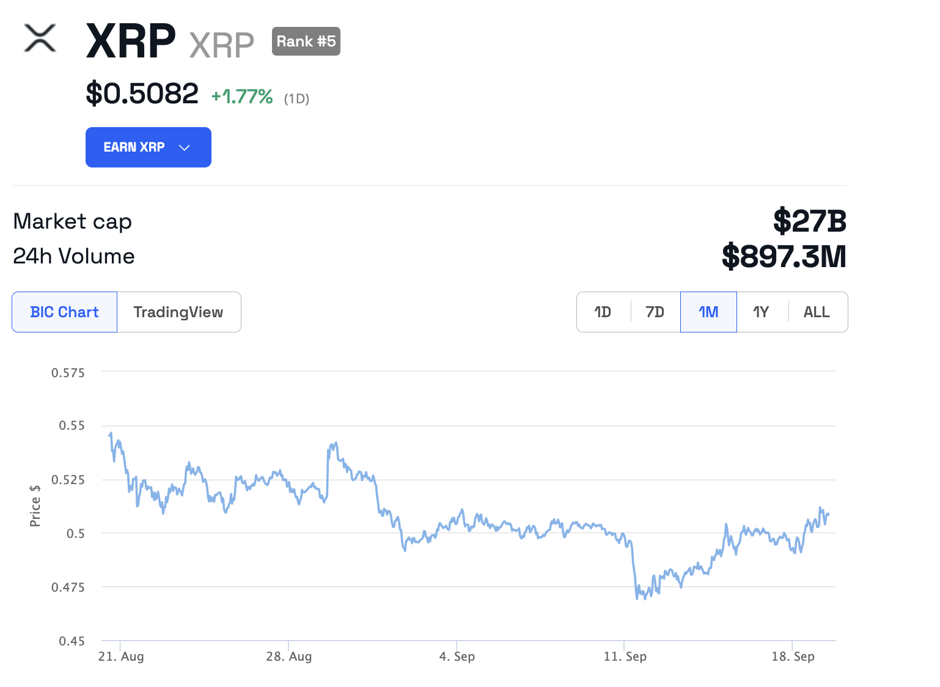The width and height of the screenshot is (940, 687).
Task: Switch to the TradingView tab
Action: (178, 312)
